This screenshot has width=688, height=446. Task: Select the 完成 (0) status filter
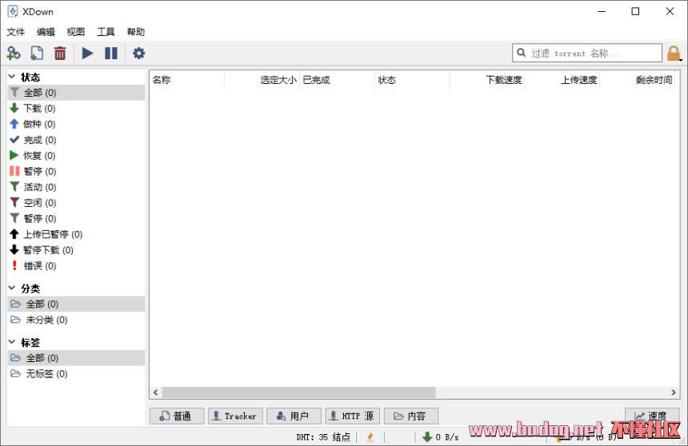(76, 140)
